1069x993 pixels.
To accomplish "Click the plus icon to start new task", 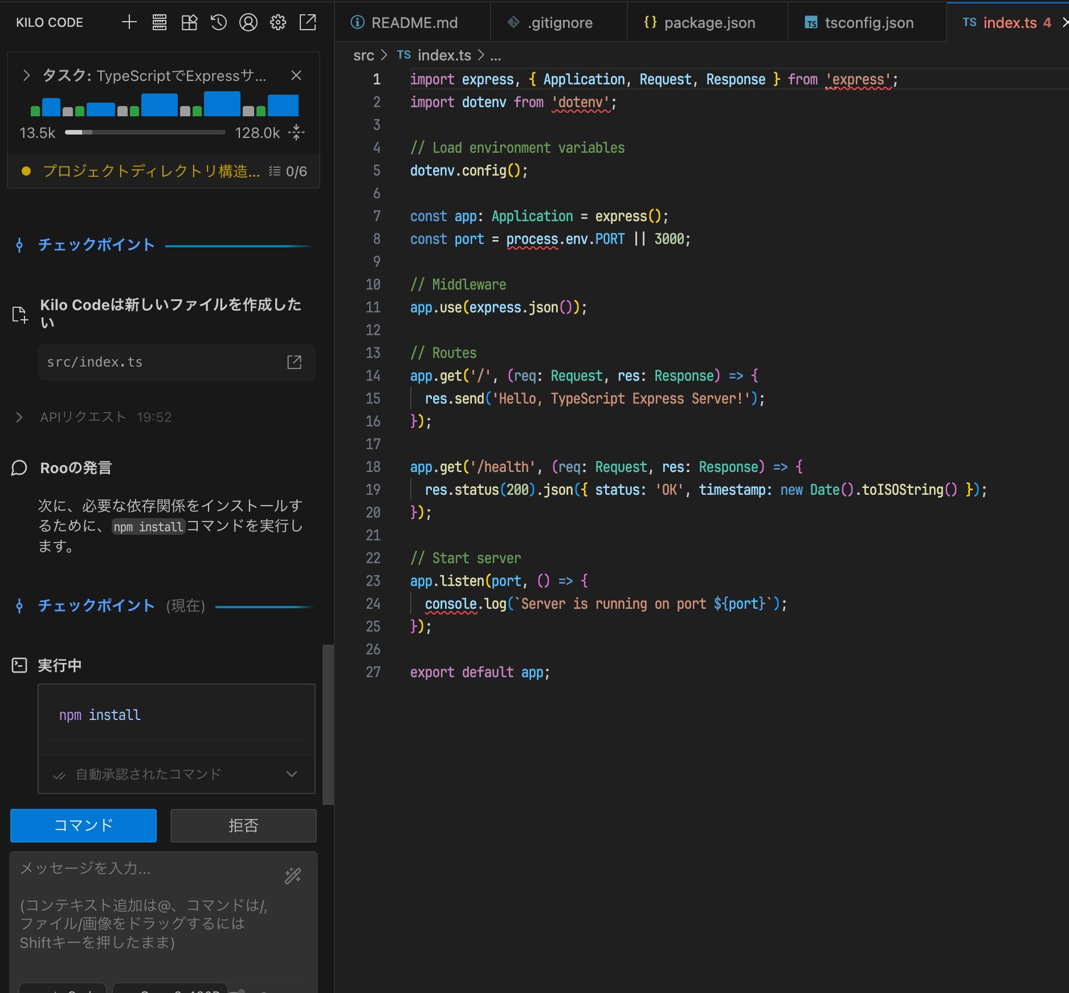I will tap(129, 22).
